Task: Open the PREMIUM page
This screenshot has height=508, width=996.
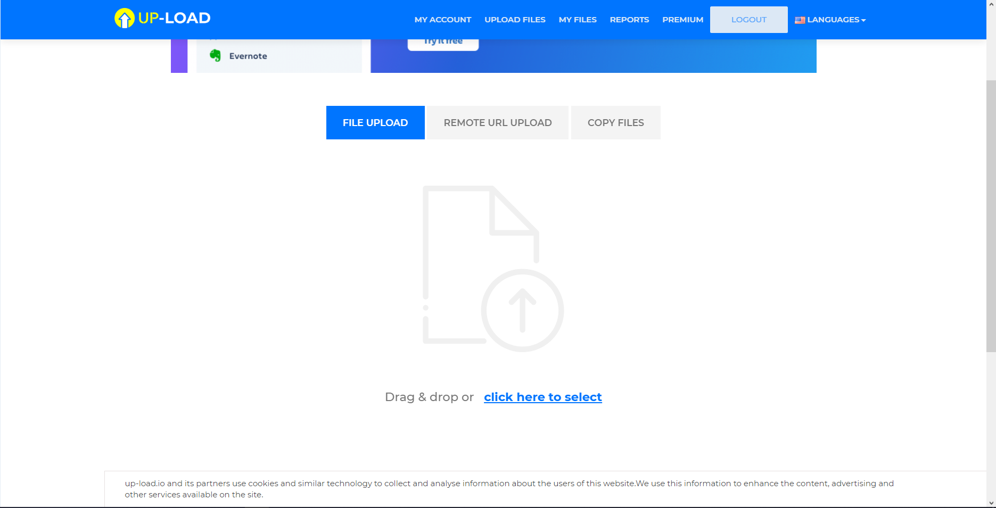Action: pyautogui.click(x=682, y=20)
